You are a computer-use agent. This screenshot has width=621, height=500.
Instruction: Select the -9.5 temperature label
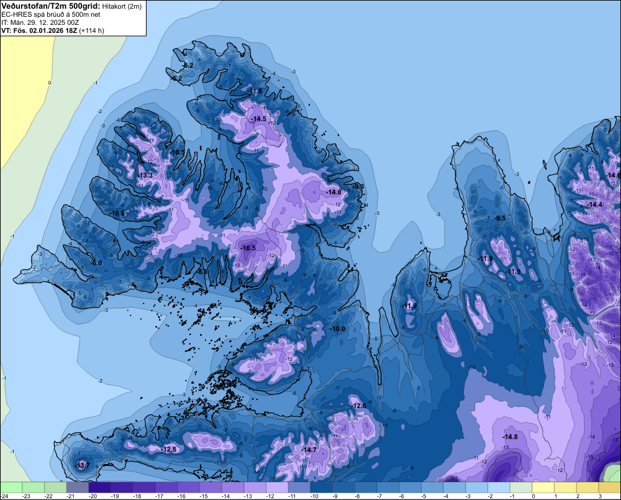click(500, 218)
